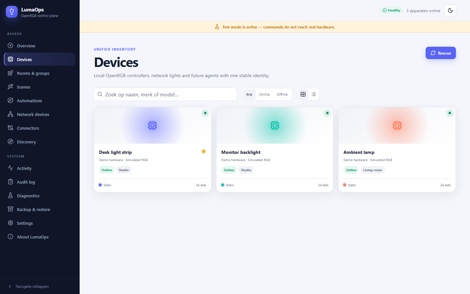The image size is (470, 294).
Task: Click the Monitor backlight title
Action: pyautogui.click(x=241, y=152)
